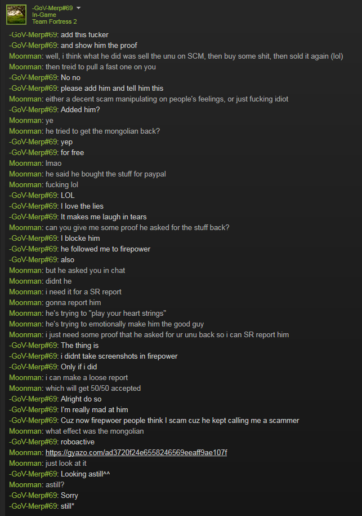This screenshot has height=516, width=362.
Task: Click the In-Game status text
Action: [x=44, y=15]
